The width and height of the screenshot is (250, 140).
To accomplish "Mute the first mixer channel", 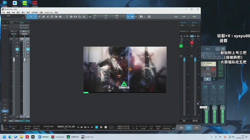I will 17,42.
